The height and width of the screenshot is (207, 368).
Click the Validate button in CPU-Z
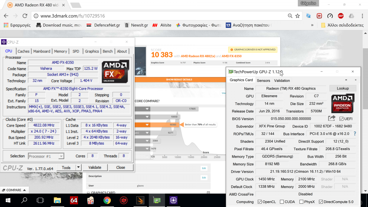[x=95, y=167]
